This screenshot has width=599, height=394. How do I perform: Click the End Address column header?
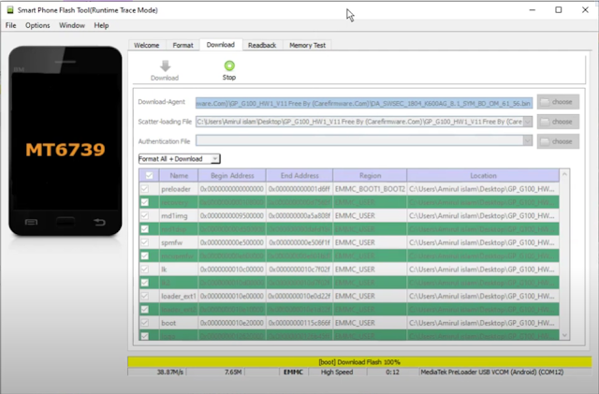point(299,175)
